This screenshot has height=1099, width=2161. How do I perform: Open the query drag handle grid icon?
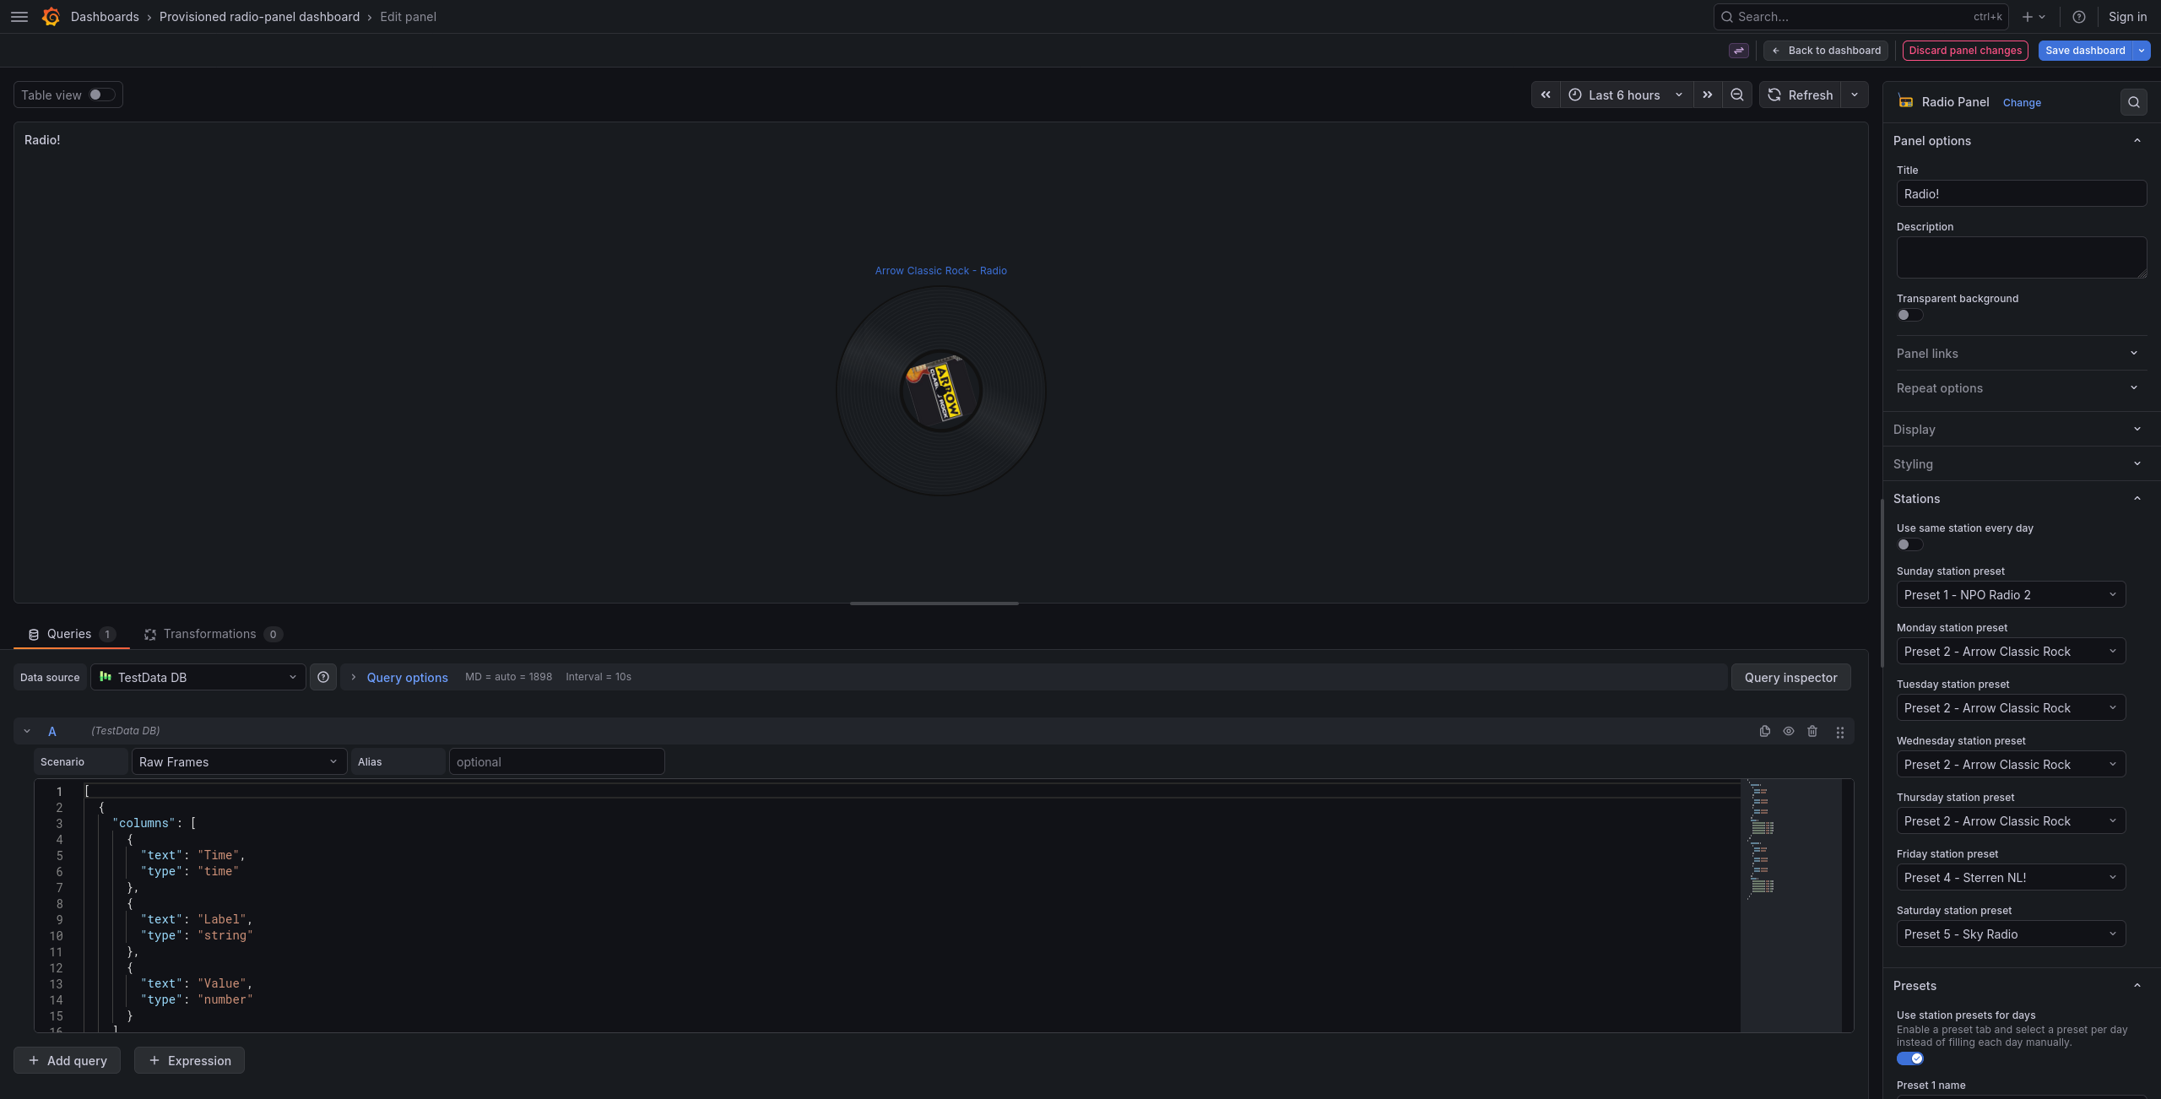[1839, 731]
